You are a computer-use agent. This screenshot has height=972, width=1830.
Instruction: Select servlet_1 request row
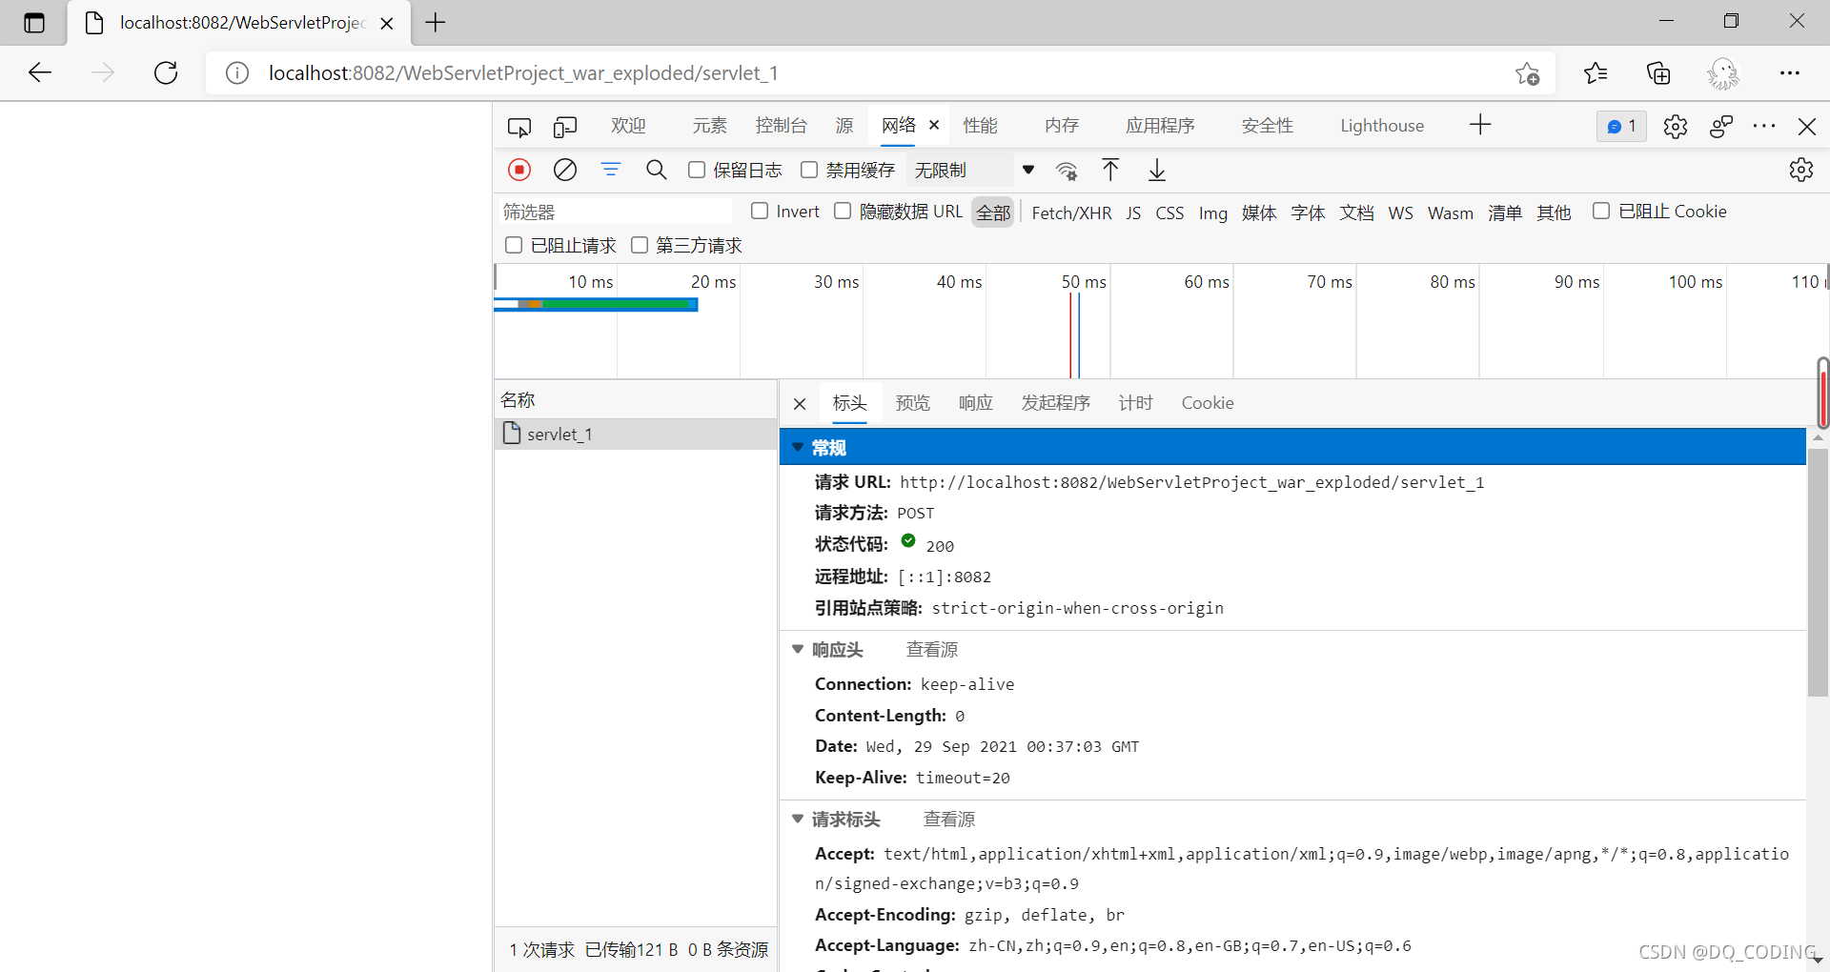[636, 435]
